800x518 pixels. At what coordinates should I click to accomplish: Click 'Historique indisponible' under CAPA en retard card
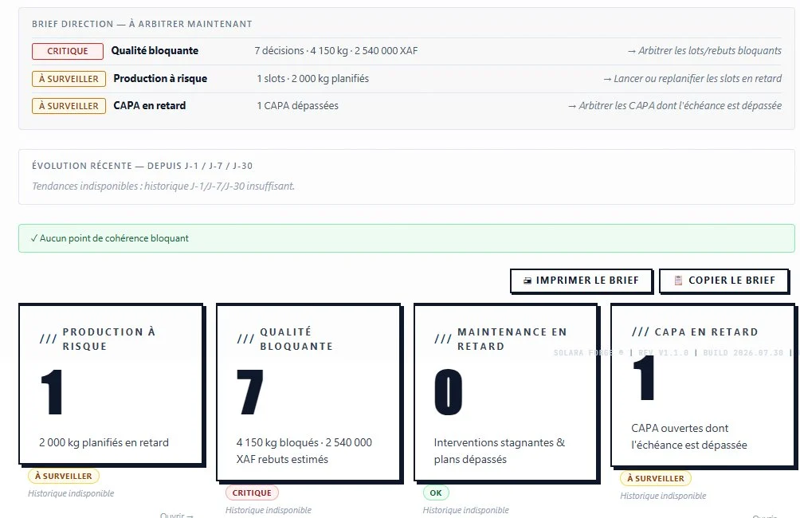tap(663, 496)
